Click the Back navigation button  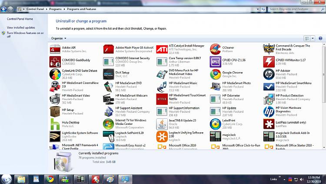[4, 9]
